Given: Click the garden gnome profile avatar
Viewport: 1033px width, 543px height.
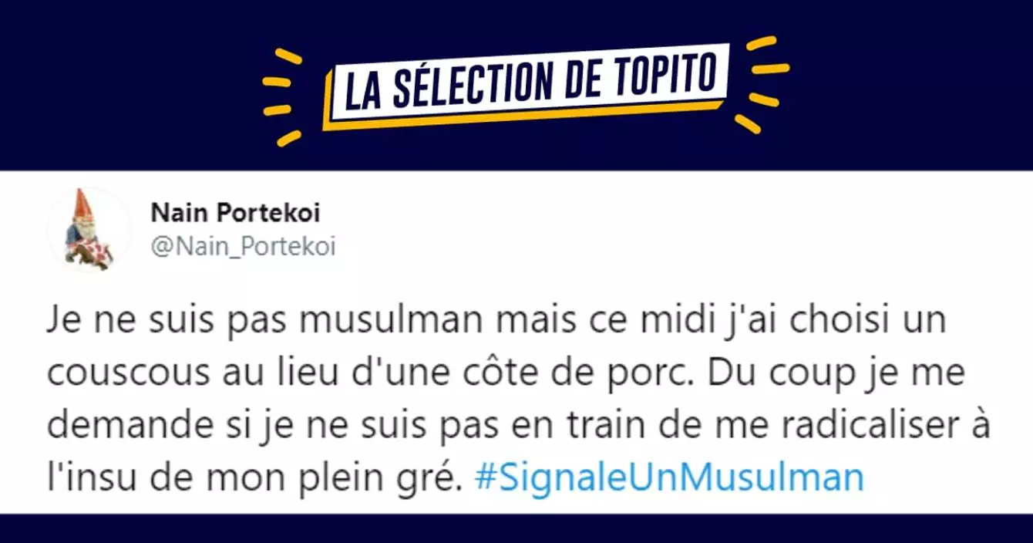Looking at the screenshot, I should point(89,229).
